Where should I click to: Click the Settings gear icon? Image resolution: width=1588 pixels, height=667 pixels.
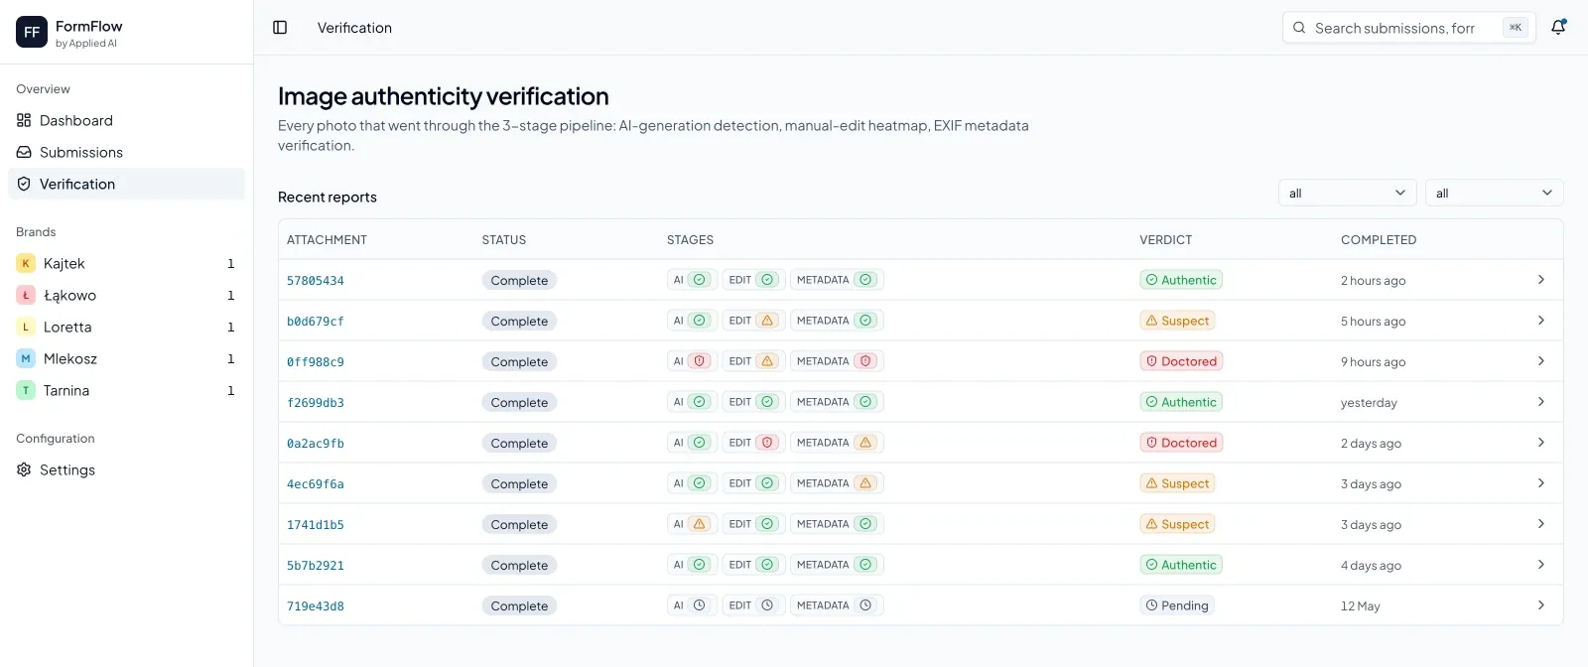24,469
